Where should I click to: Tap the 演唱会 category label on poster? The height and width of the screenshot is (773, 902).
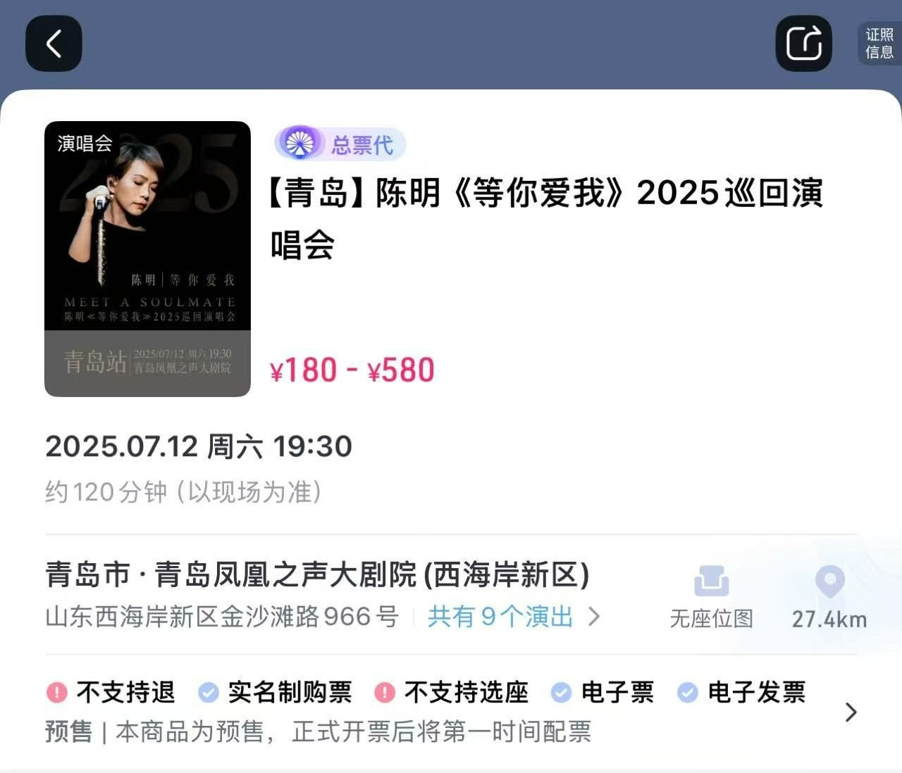point(85,144)
